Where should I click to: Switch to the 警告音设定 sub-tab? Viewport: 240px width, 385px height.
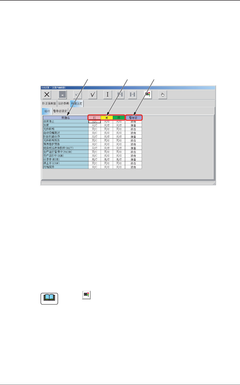[60, 111]
